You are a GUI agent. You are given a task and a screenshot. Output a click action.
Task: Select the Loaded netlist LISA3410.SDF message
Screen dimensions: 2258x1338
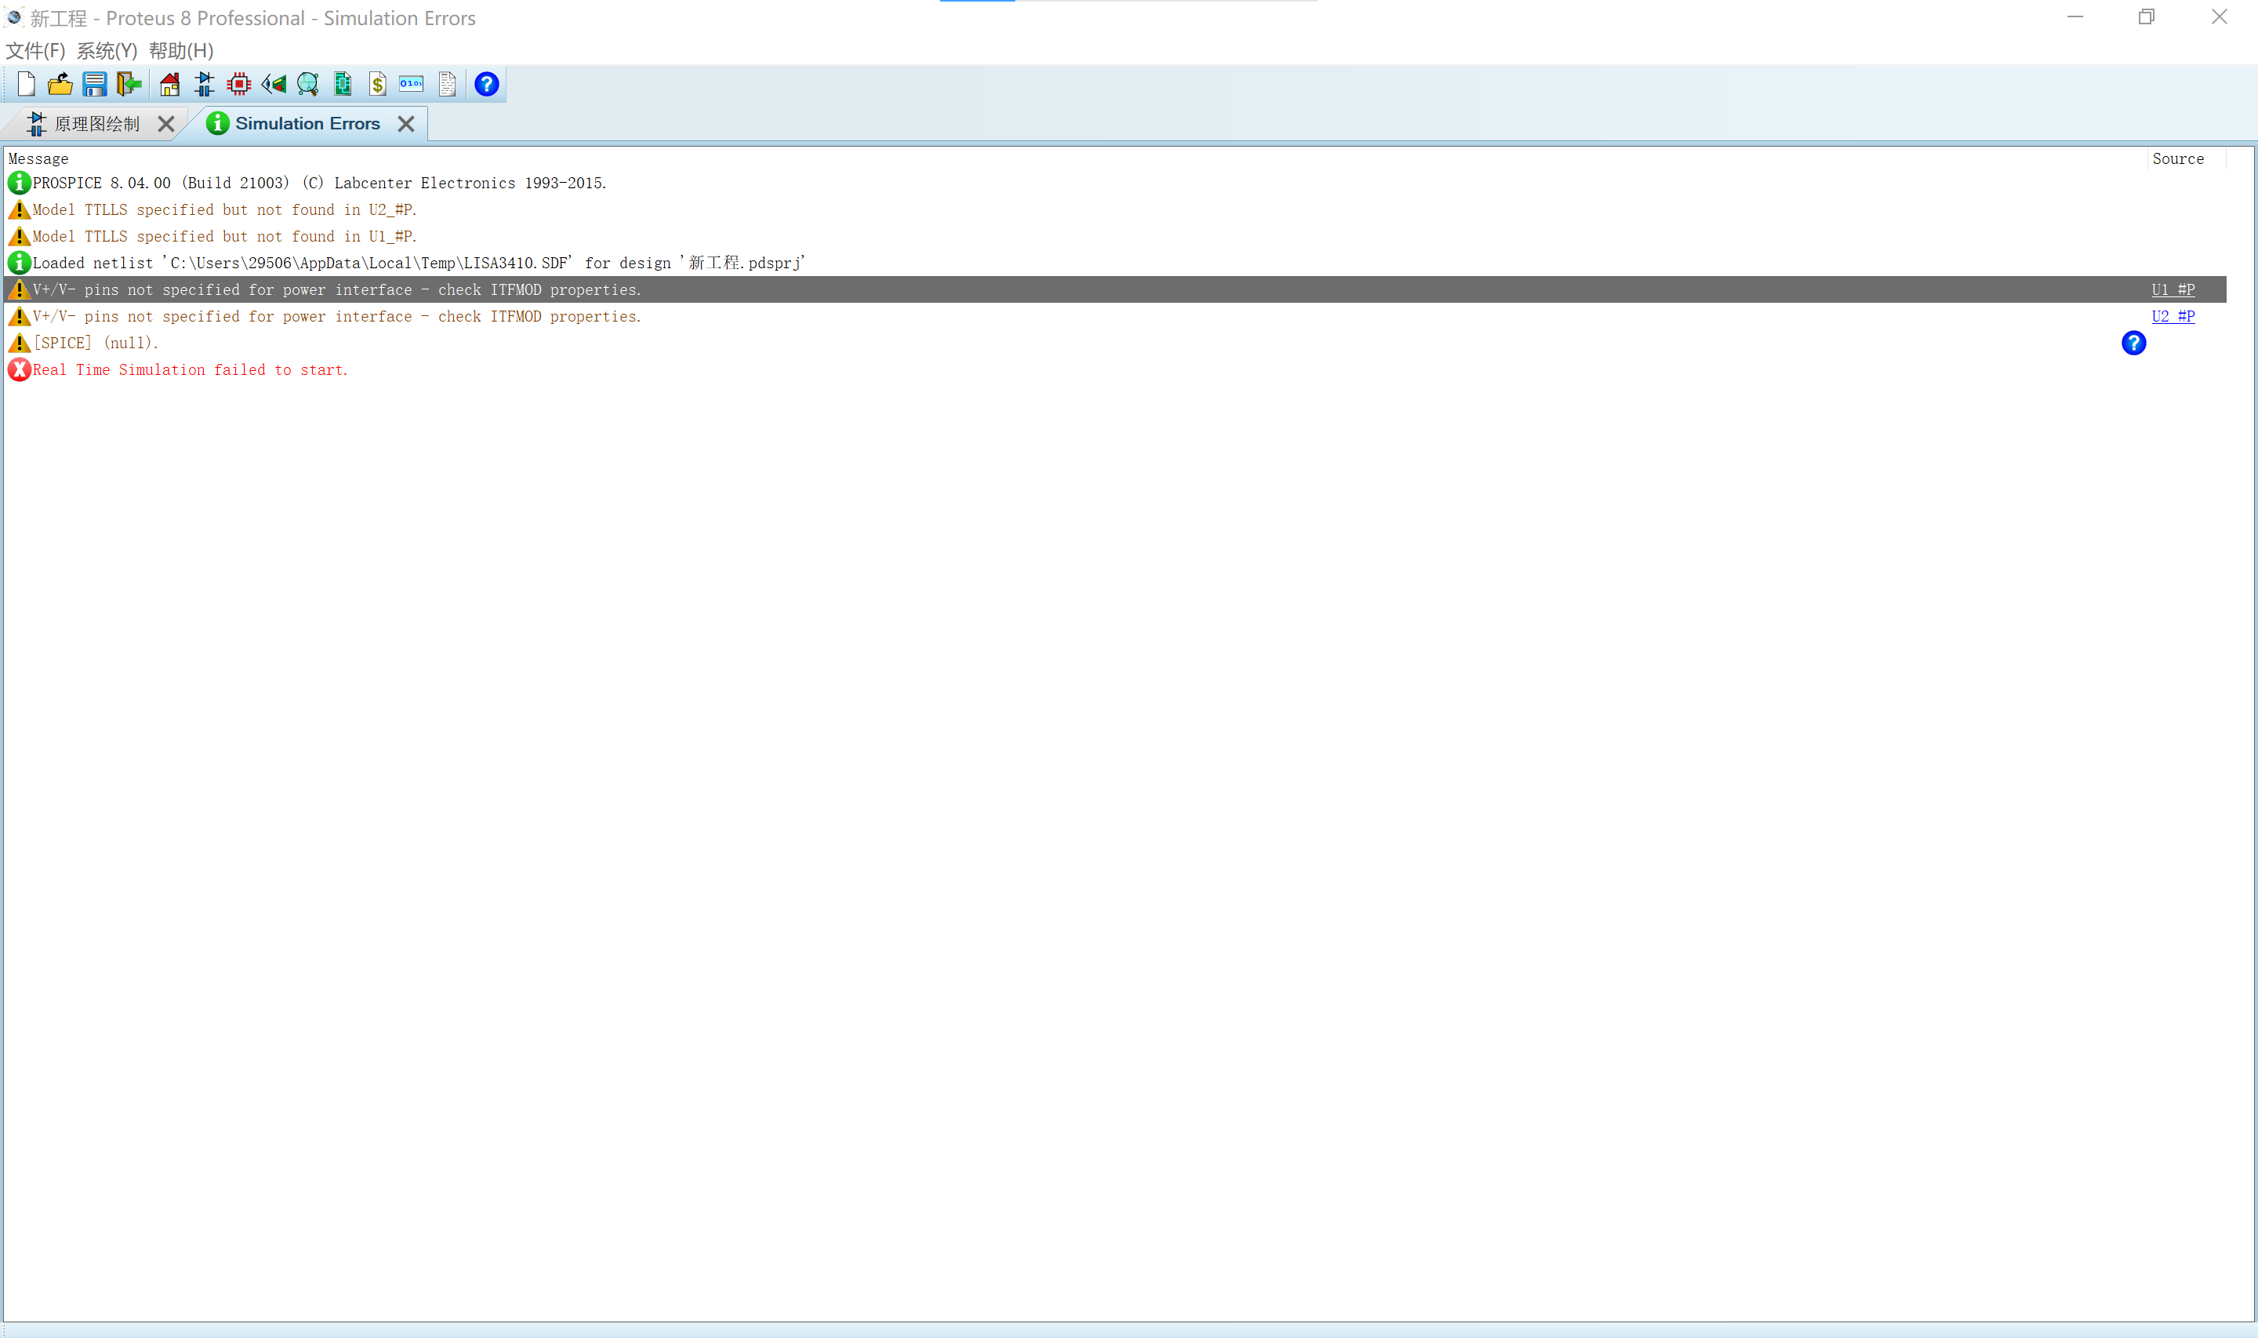tap(419, 264)
